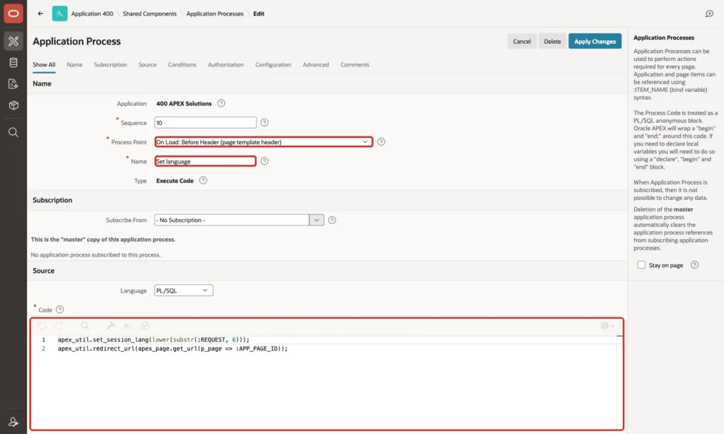Show help for the Type field
The height and width of the screenshot is (434, 724).
point(203,180)
